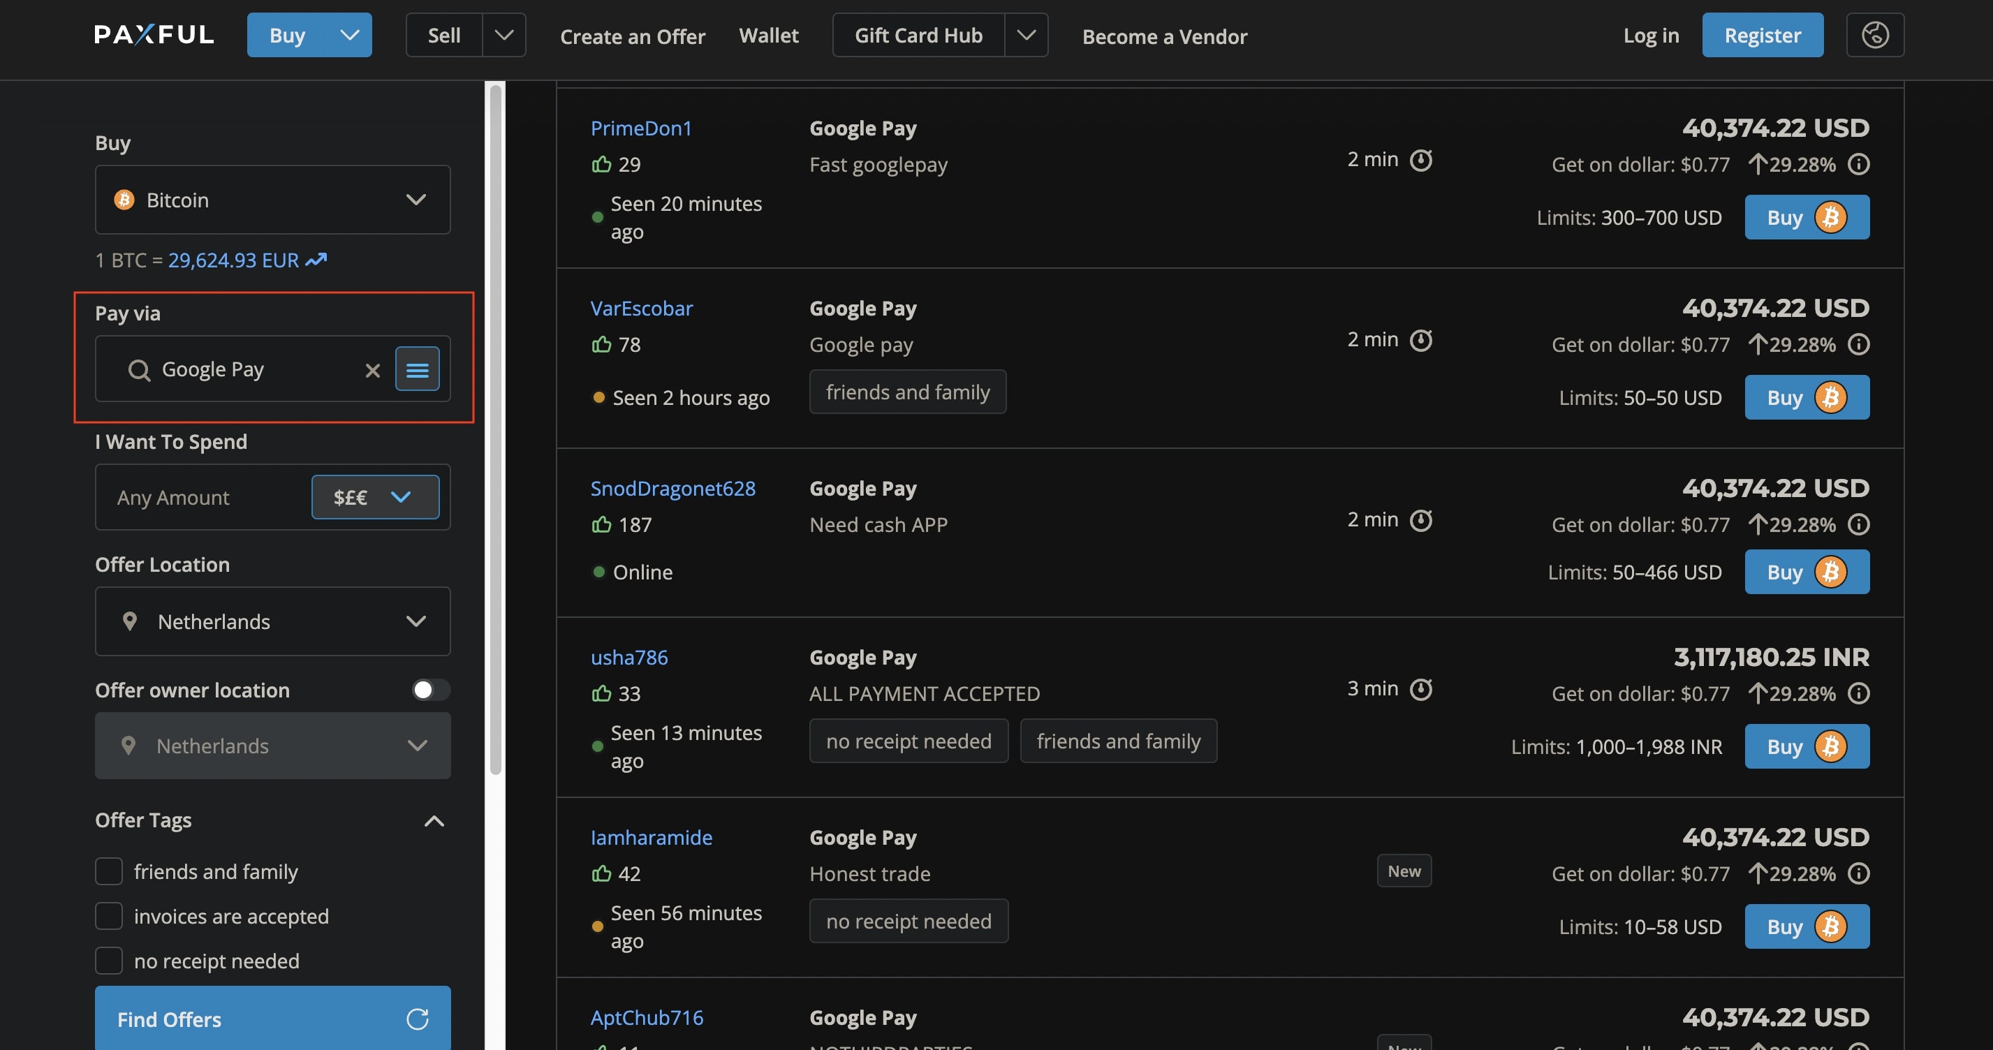The height and width of the screenshot is (1050, 1993).
Task: Click the BTC to EUR rate trend icon
Action: click(316, 260)
